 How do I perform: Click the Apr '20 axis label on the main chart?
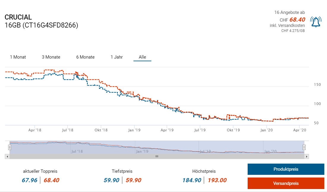(299, 130)
